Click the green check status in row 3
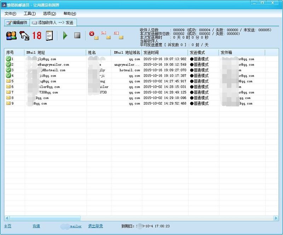283x235 pixels. (x=8, y=70)
